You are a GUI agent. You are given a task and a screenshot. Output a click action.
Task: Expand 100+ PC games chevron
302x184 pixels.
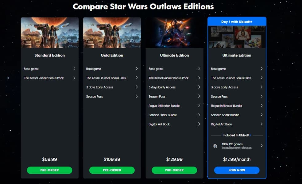point(261,145)
